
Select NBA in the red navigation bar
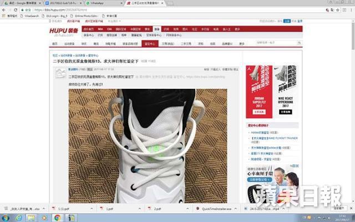(100, 29)
